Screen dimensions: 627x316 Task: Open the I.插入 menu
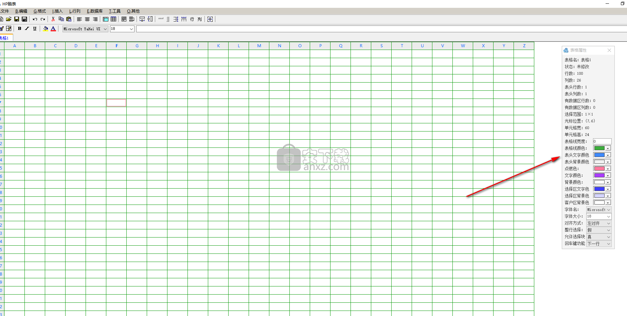(57, 11)
